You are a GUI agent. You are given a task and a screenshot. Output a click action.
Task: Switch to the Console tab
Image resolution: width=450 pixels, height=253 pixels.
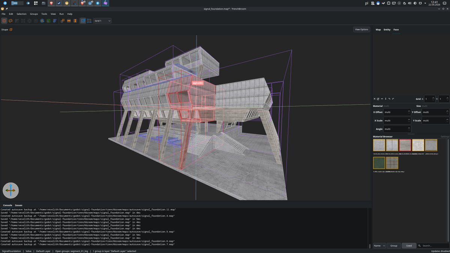(7, 205)
